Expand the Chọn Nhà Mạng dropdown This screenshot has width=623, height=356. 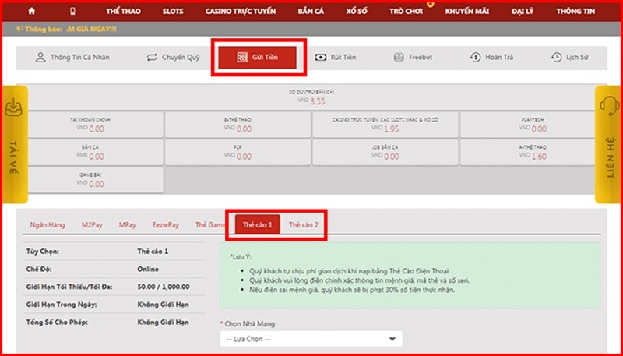pyautogui.click(x=311, y=340)
